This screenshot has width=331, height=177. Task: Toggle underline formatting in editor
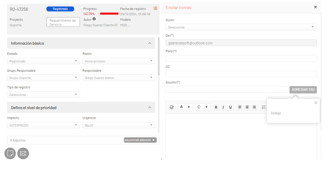click(x=230, y=107)
